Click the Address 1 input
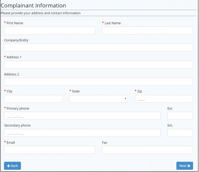 point(98,65)
